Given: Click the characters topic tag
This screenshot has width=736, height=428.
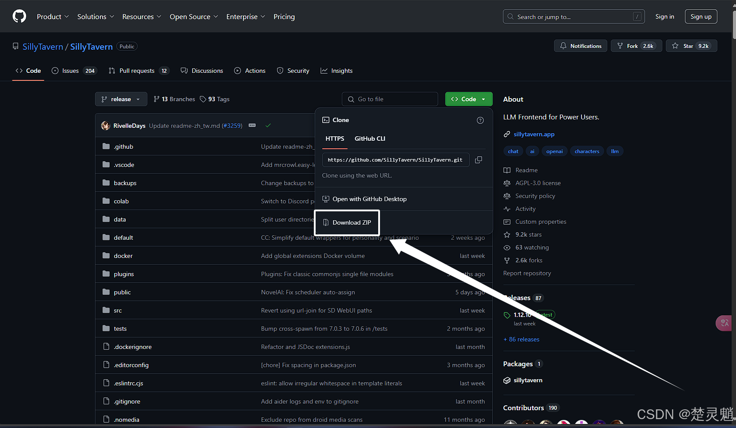Looking at the screenshot, I should pos(587,151).
